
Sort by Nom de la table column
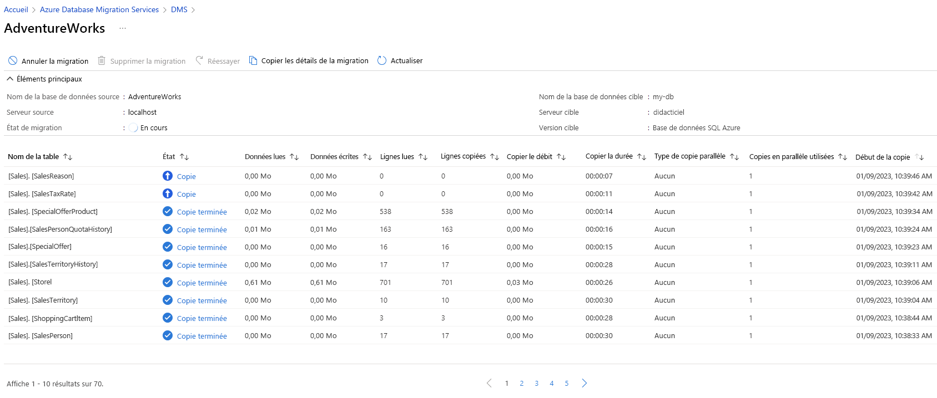tap(68, 157)
